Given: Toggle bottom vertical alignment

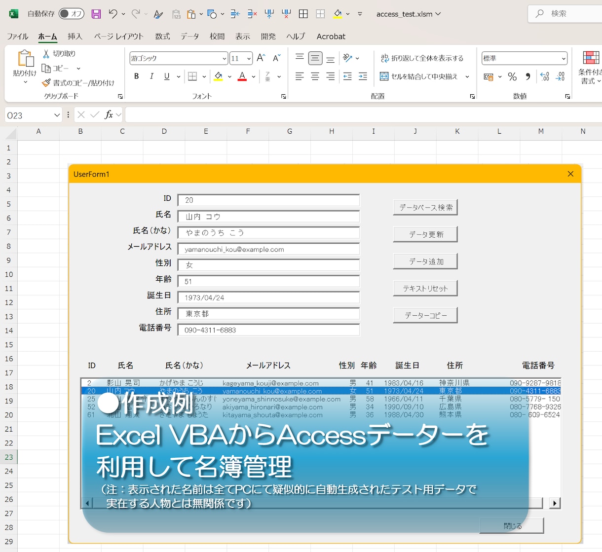Looking at the screenshot, I should (331, 58).
